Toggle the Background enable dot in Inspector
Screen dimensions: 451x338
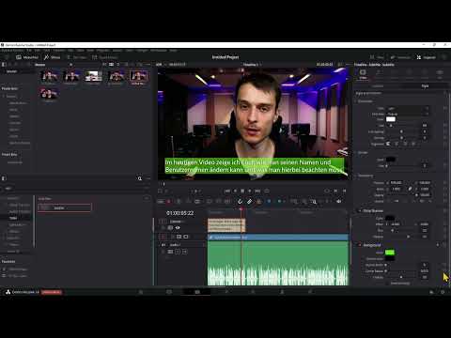pyautogui.click(x=360, y=245)
